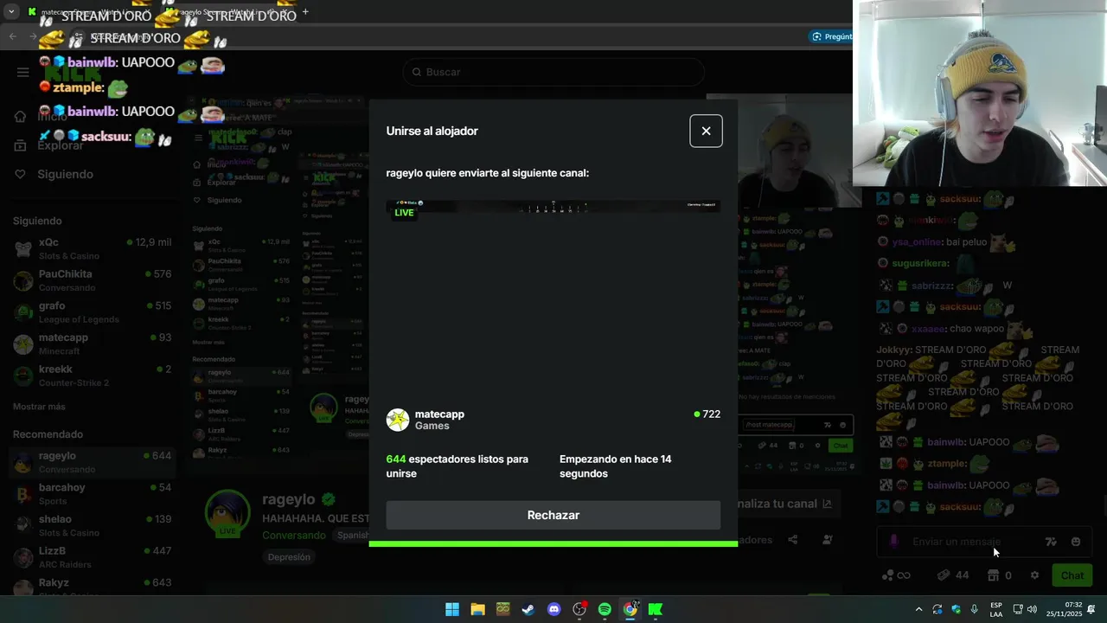Open Explorar in the sidebar
The image size is (1107, 623).
61,145
